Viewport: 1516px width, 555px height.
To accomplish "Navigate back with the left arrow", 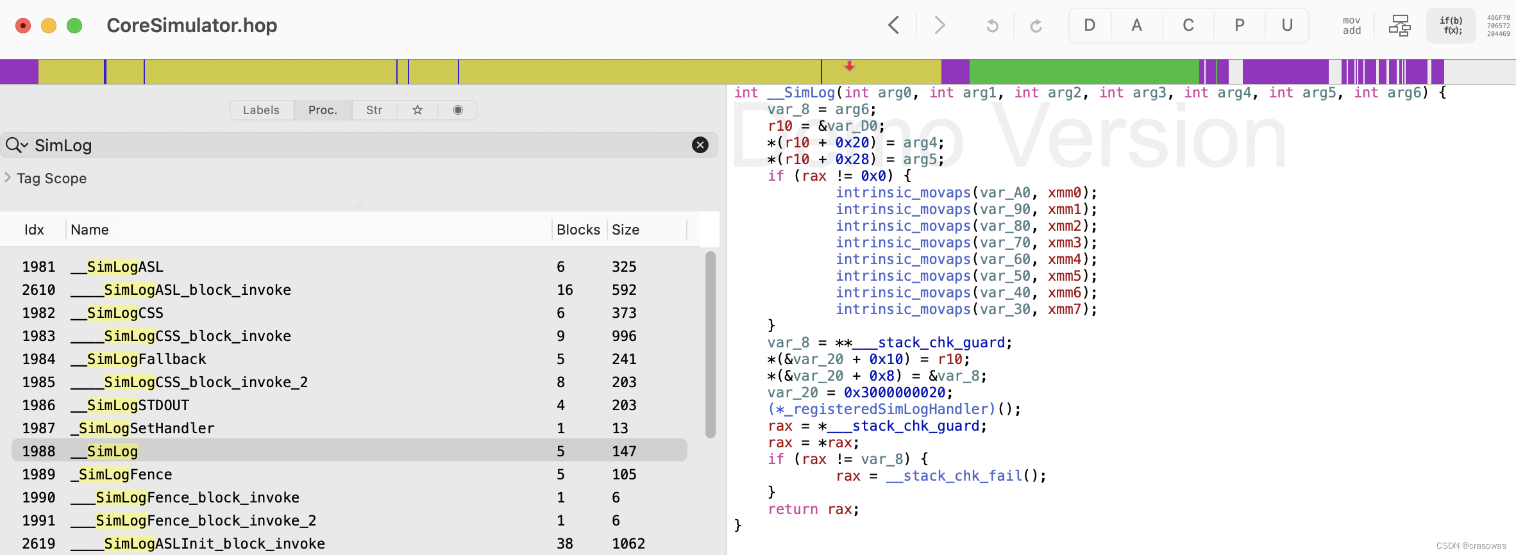I will pos(894,26).
